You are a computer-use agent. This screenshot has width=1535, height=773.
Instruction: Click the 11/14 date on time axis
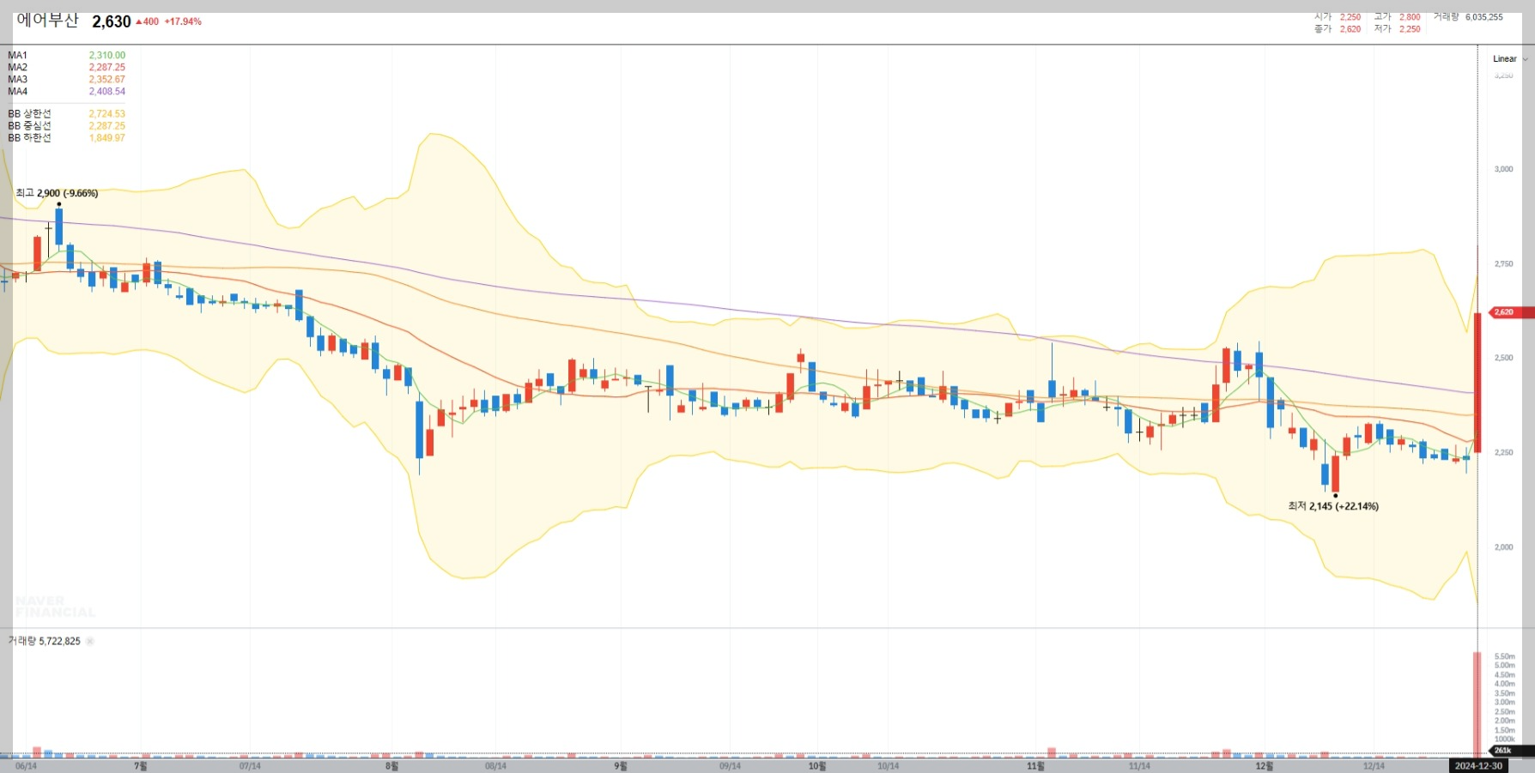click(x=1139, y=766)
